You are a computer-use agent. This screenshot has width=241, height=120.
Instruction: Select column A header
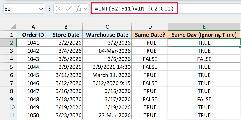[33, 27]
